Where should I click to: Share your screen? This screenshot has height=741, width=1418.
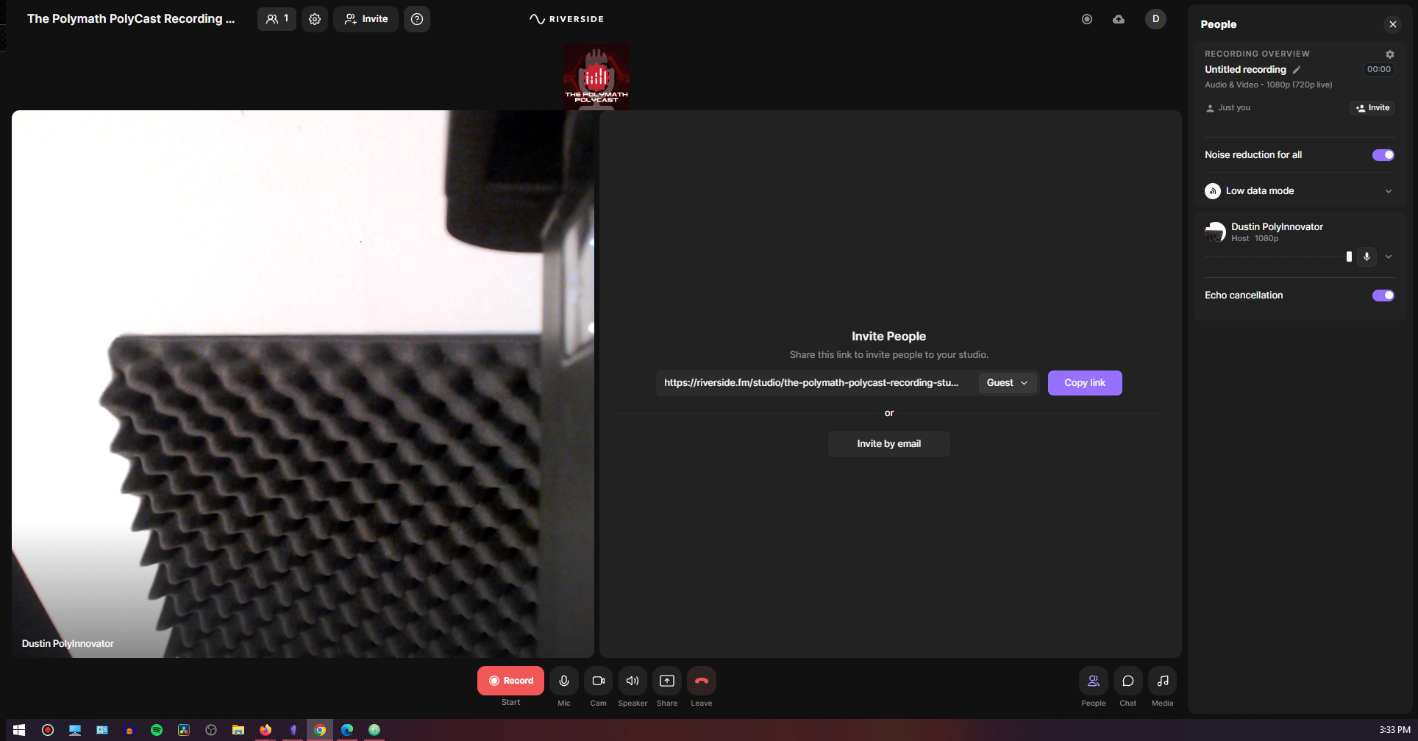pos(667,681)
